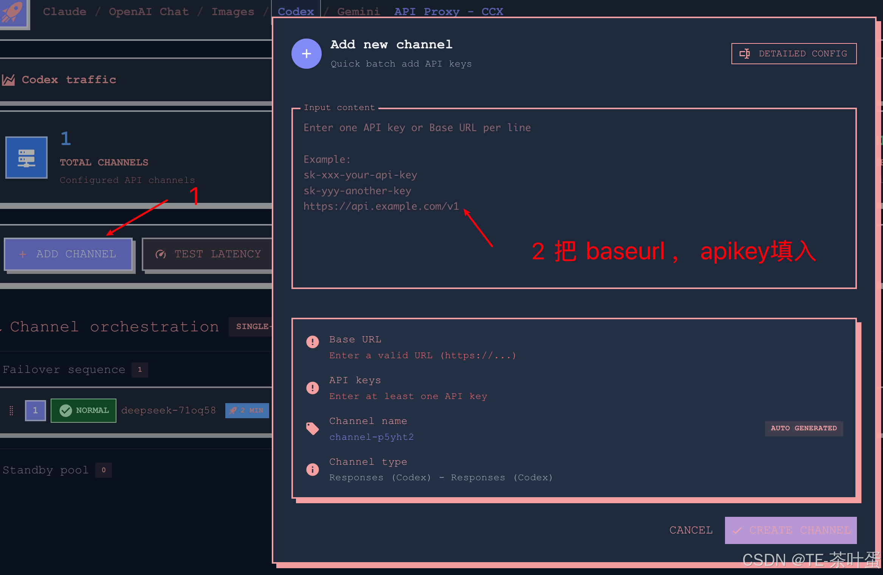Click the AUTO GENERATED badge
The image size is (883, 575).
click(804, 428)
